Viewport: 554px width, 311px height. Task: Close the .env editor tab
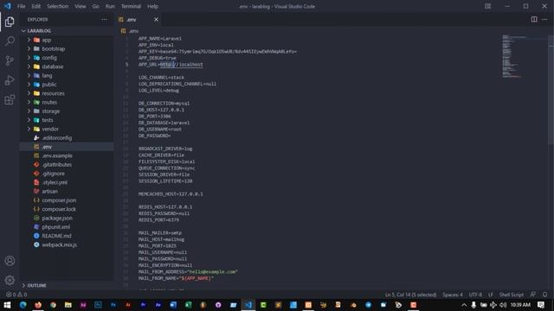coord(156,19)
